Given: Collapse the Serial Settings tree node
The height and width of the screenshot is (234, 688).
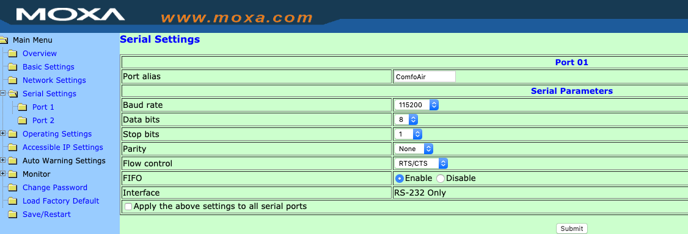Looking at the screenshot, I should 3,94.
